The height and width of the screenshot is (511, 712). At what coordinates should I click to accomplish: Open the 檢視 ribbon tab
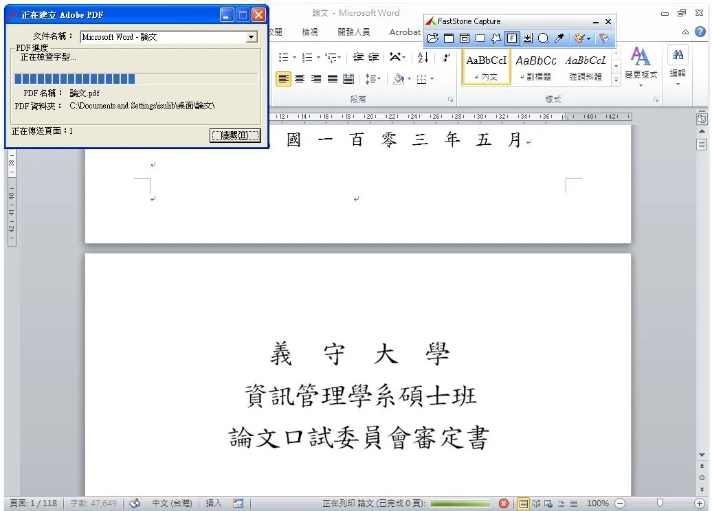click(x=310, y=32)
